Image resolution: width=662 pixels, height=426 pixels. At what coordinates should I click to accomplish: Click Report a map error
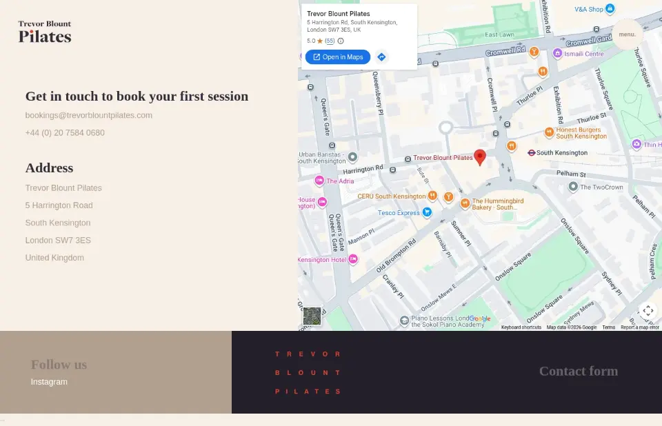(640, 327)
